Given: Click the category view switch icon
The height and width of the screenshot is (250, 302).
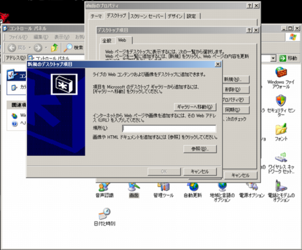Looking at the screenshot, I should [14, 87].
